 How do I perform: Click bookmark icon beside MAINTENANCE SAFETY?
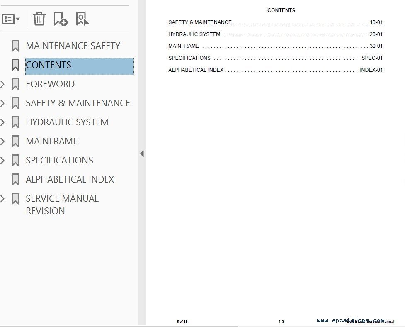(15, 46)
